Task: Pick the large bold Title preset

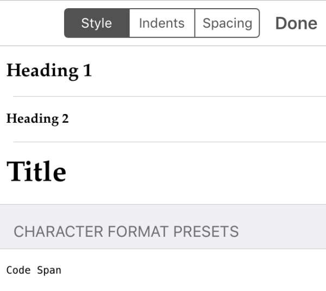Action: (36, 172)
